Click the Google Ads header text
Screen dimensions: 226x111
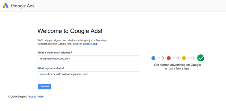tap(23, 6)
